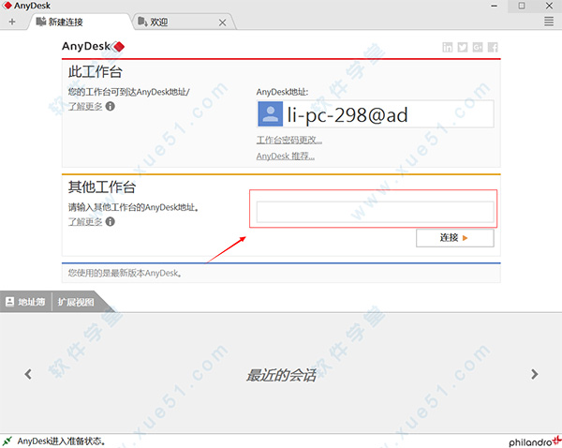Click the user avatar icon beside address
The width and height of the screenshot is (562, 448).
(271, 113)
